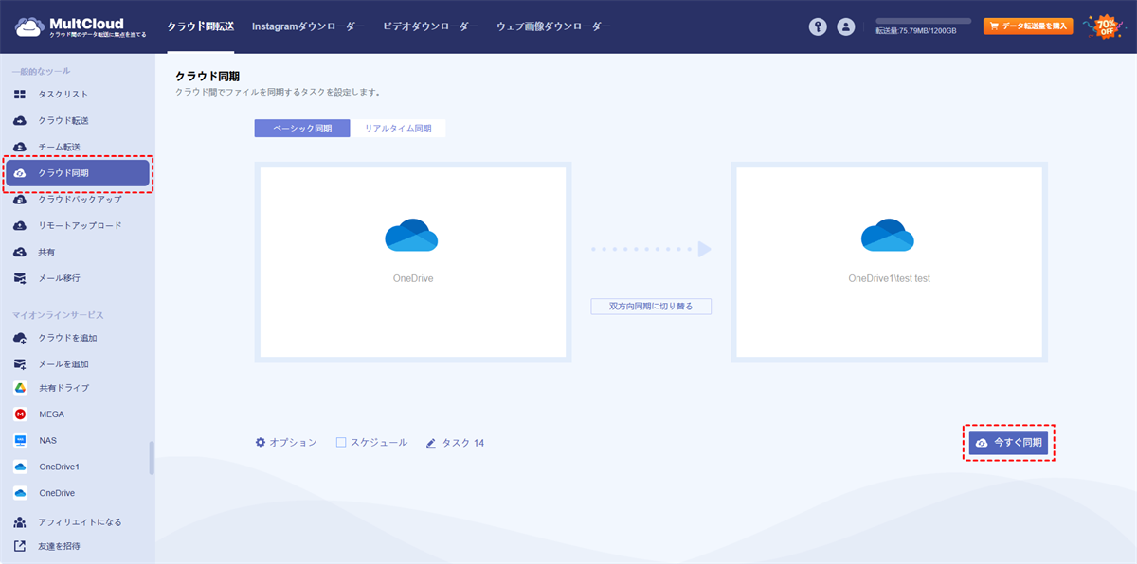The image size is (1137, 564).
Task: Open the ウェブ画像ダウンローダー menu
Action: pos(553,27)
